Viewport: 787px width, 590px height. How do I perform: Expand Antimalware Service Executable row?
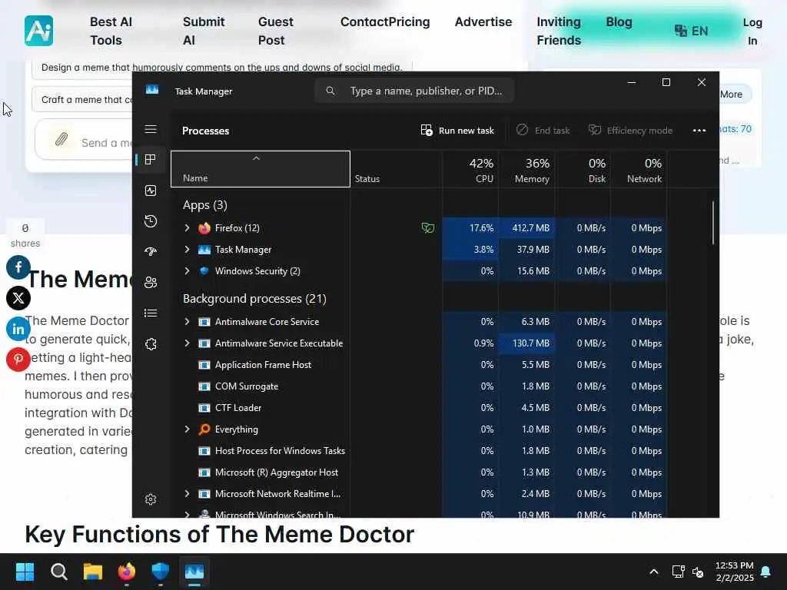(188, 343)
